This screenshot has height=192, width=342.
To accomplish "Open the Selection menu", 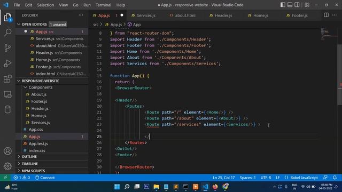I will click(x=45, y=5).
